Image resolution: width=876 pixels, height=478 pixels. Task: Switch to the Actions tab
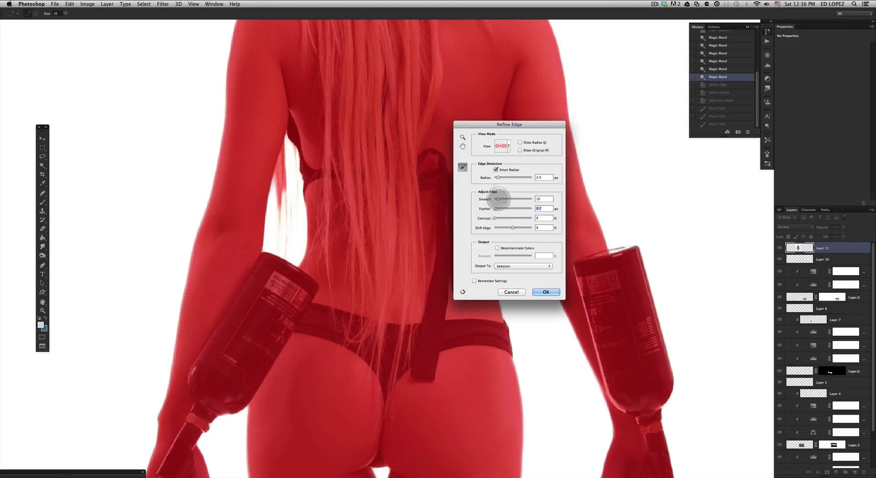coord(714,27)
